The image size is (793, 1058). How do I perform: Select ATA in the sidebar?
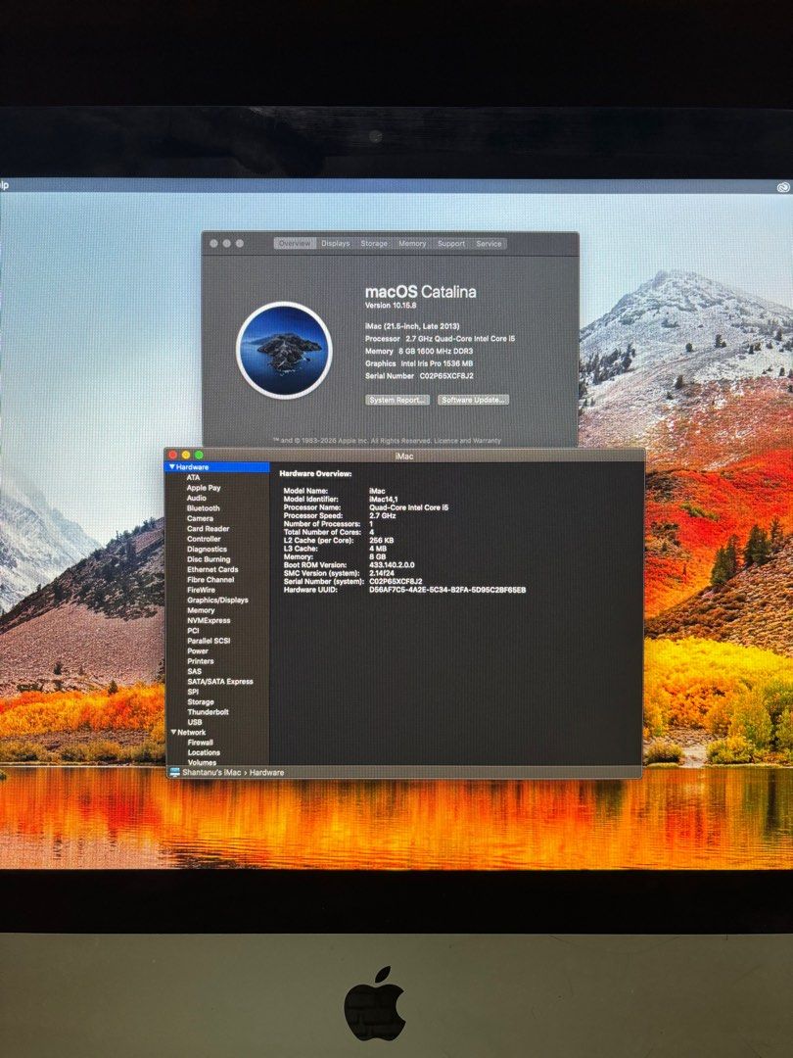194,477
